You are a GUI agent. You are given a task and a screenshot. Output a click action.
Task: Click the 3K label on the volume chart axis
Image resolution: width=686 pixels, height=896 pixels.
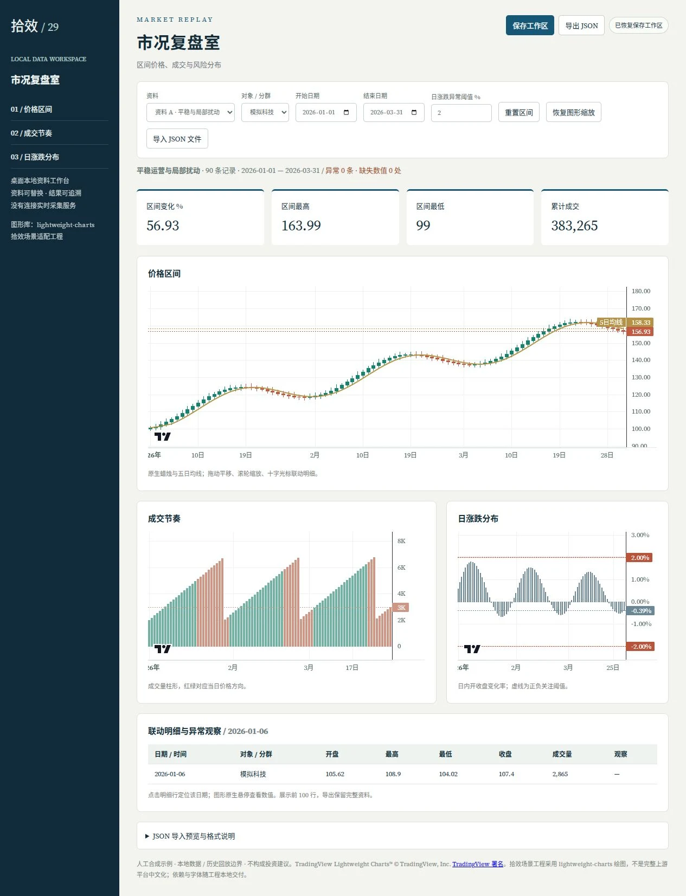point(401,608)
